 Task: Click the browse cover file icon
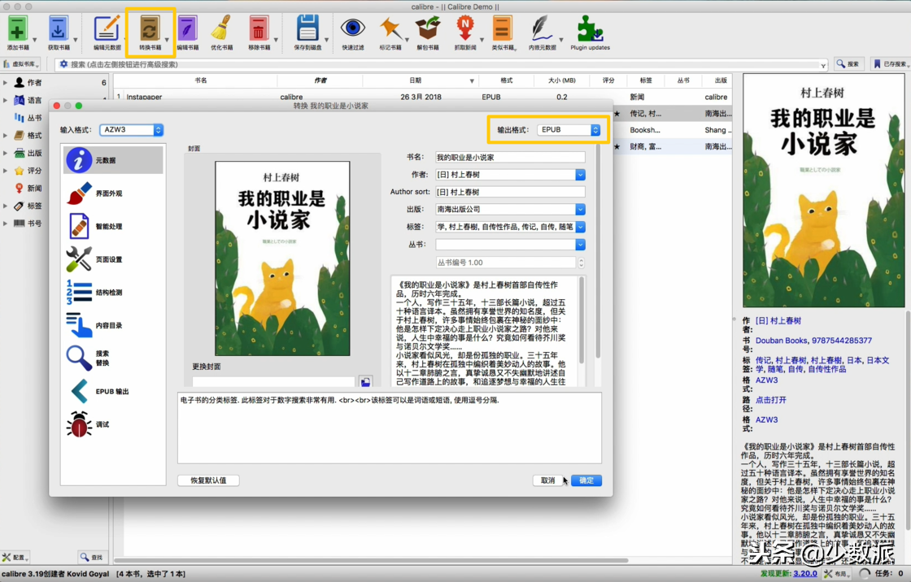click(365, 381)
